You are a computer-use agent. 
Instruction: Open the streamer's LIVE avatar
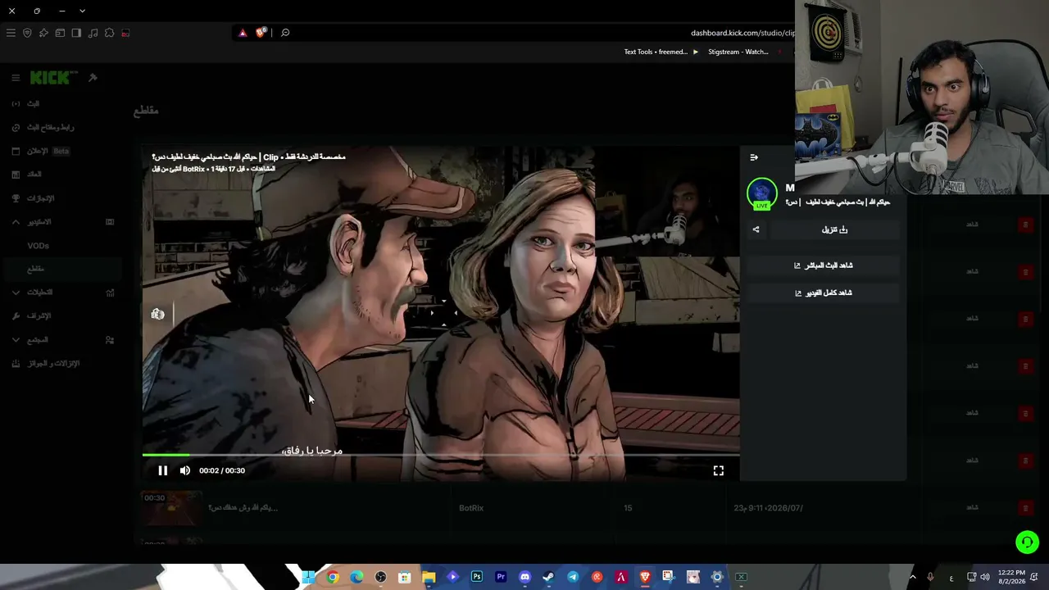pyautogui.click(x=762, y=193)
